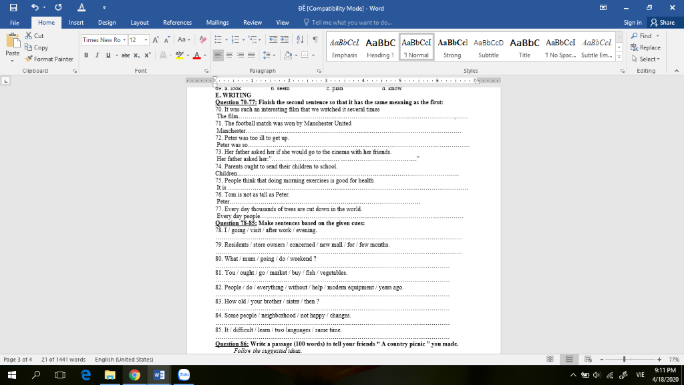Open Windows search from the taskbar
This screenshot has width=684, height=385.
tap(36, 375)
